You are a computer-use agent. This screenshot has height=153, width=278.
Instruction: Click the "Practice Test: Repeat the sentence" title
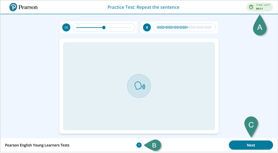point(143,7)
